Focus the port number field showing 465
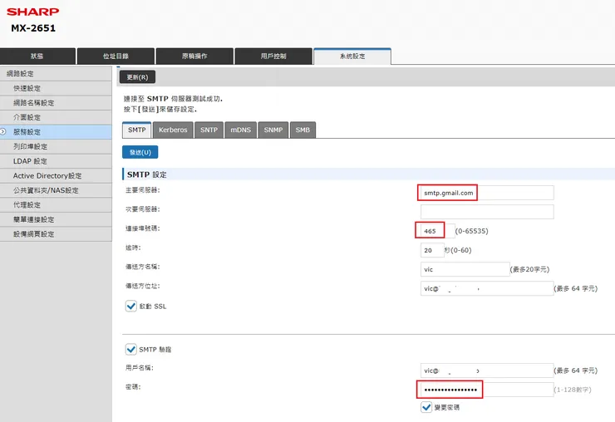This screenshot has width=615, height=422. [437, 231]
